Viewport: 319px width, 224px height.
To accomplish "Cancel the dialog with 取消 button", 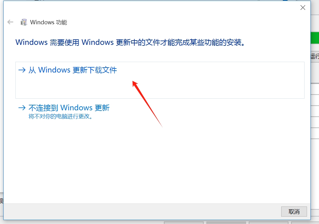I will tap(294, 212).
